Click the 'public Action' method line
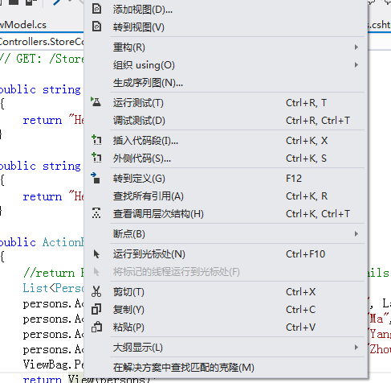This screenshot has width=391, height=383. click(x=42, y=242)
